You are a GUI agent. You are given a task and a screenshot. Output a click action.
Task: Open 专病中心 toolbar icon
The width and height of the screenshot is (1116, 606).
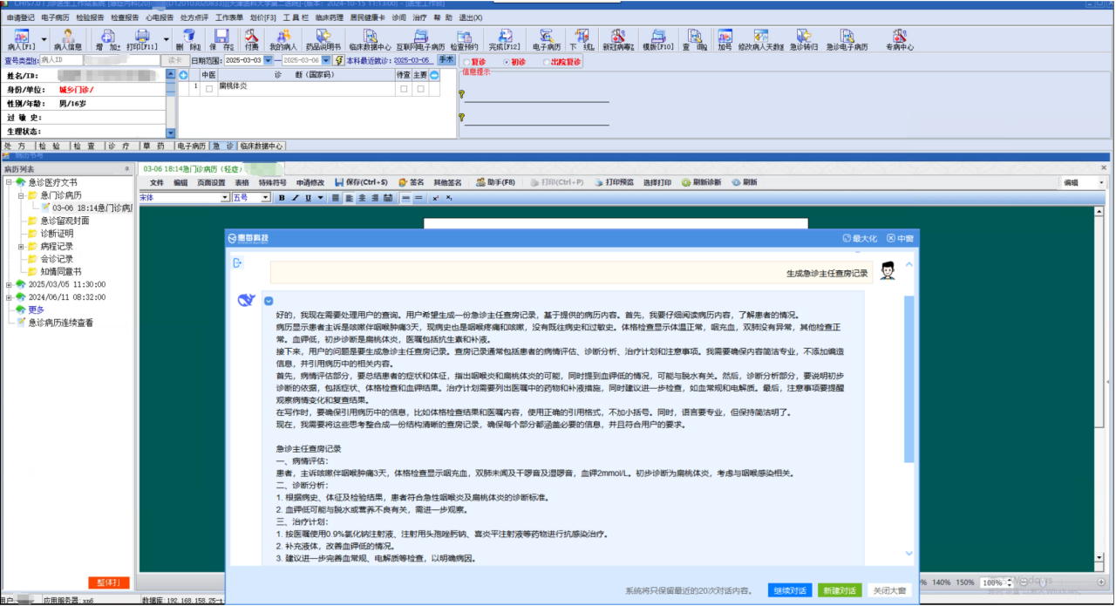click(900, 39)
